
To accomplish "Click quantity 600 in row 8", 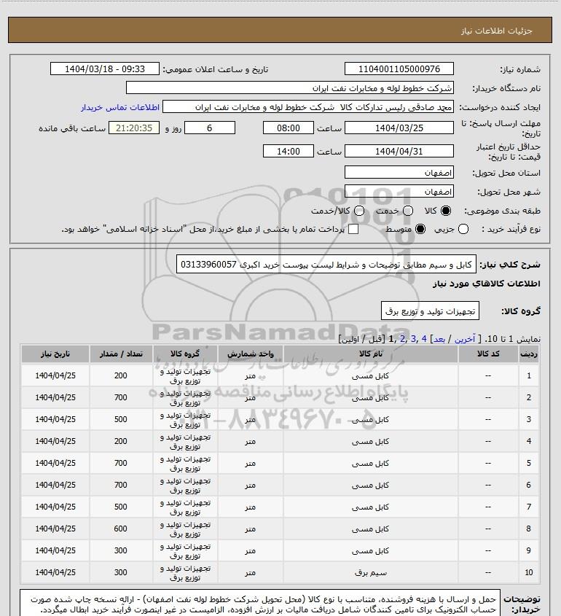I will click(x=120, y=529).
